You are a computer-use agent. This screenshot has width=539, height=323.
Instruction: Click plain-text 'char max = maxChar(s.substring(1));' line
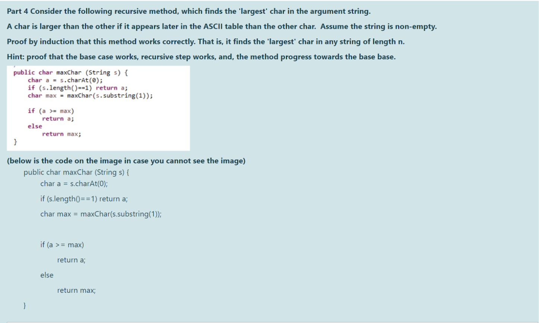tap(101, 214)
